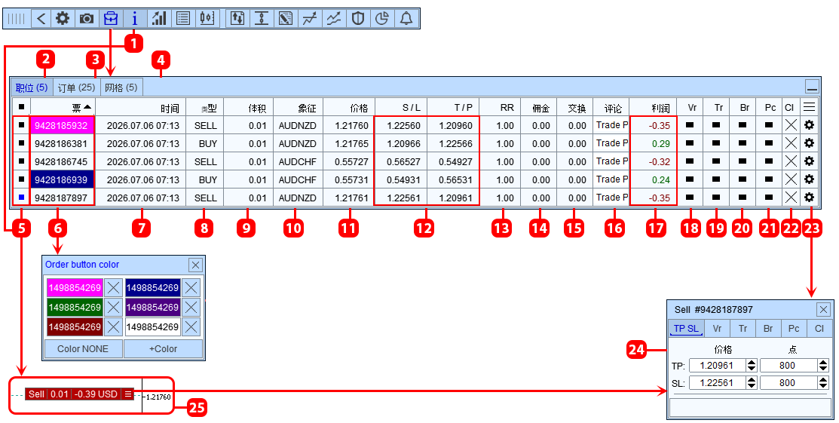Open the Vr tab in Sell panel
This screenshot has width=839, height=423.
tap(717, 328)
